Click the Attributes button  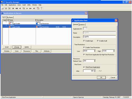coord(47,51)
